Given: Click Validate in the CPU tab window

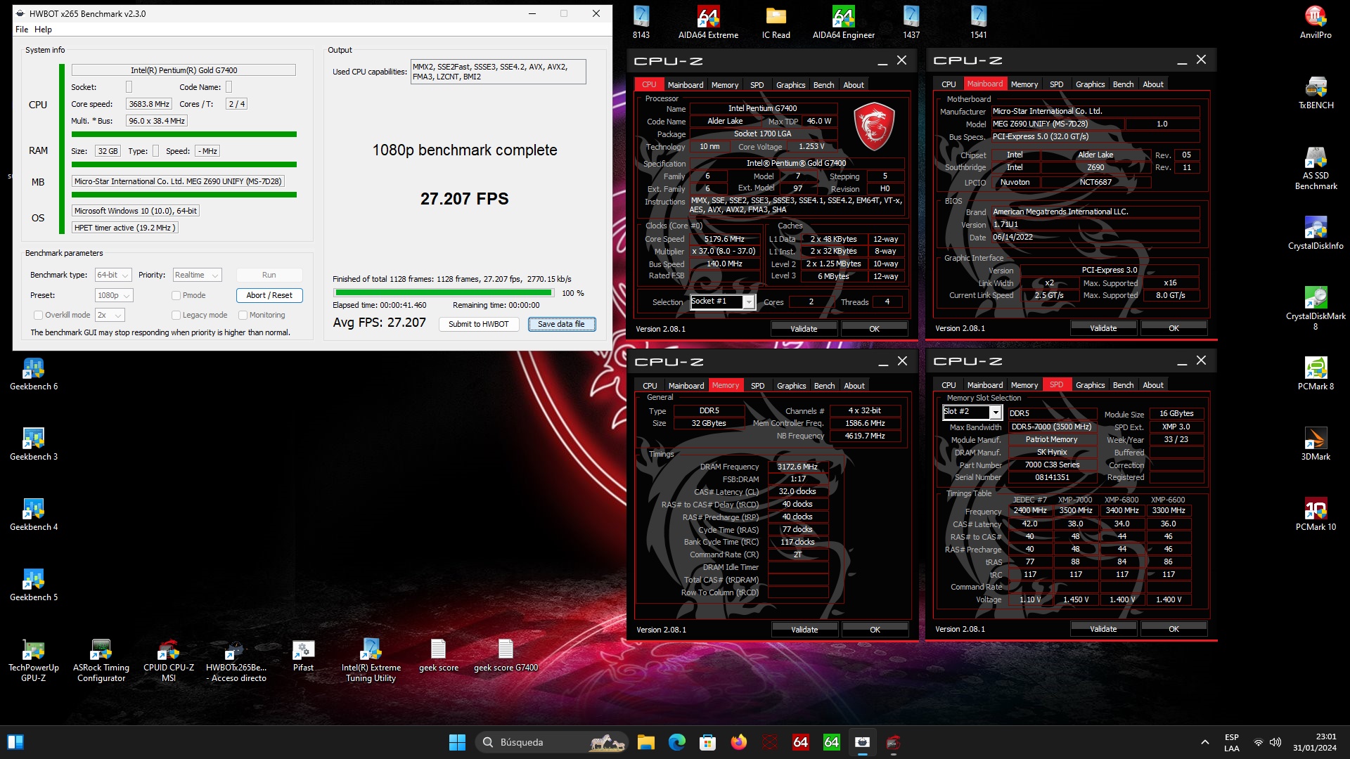Looking at the screenshot, I should (804, 329).
